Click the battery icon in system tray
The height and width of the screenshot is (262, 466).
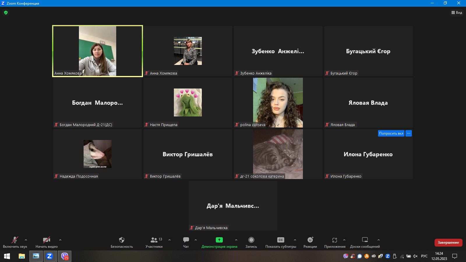click(x=409, y=256)
